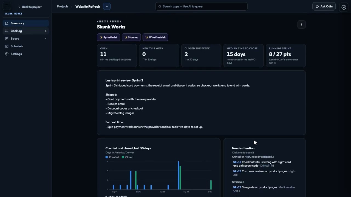Focus the Search apps input field
351x197 pixels.
pyautogui.click(x=201, y=6)
